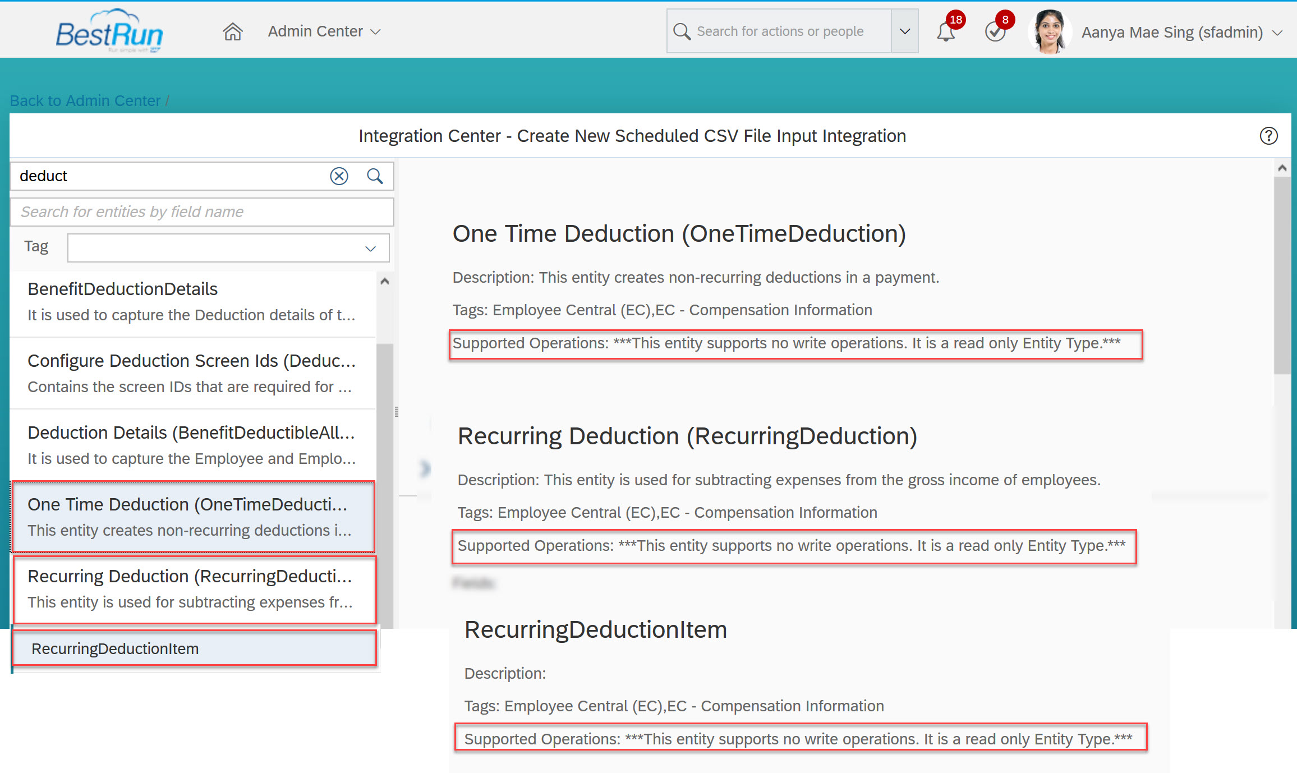Select Configure Deduction Screen Ids entity
Screen dimensions: 1297x773
click(x=193, y=373)
